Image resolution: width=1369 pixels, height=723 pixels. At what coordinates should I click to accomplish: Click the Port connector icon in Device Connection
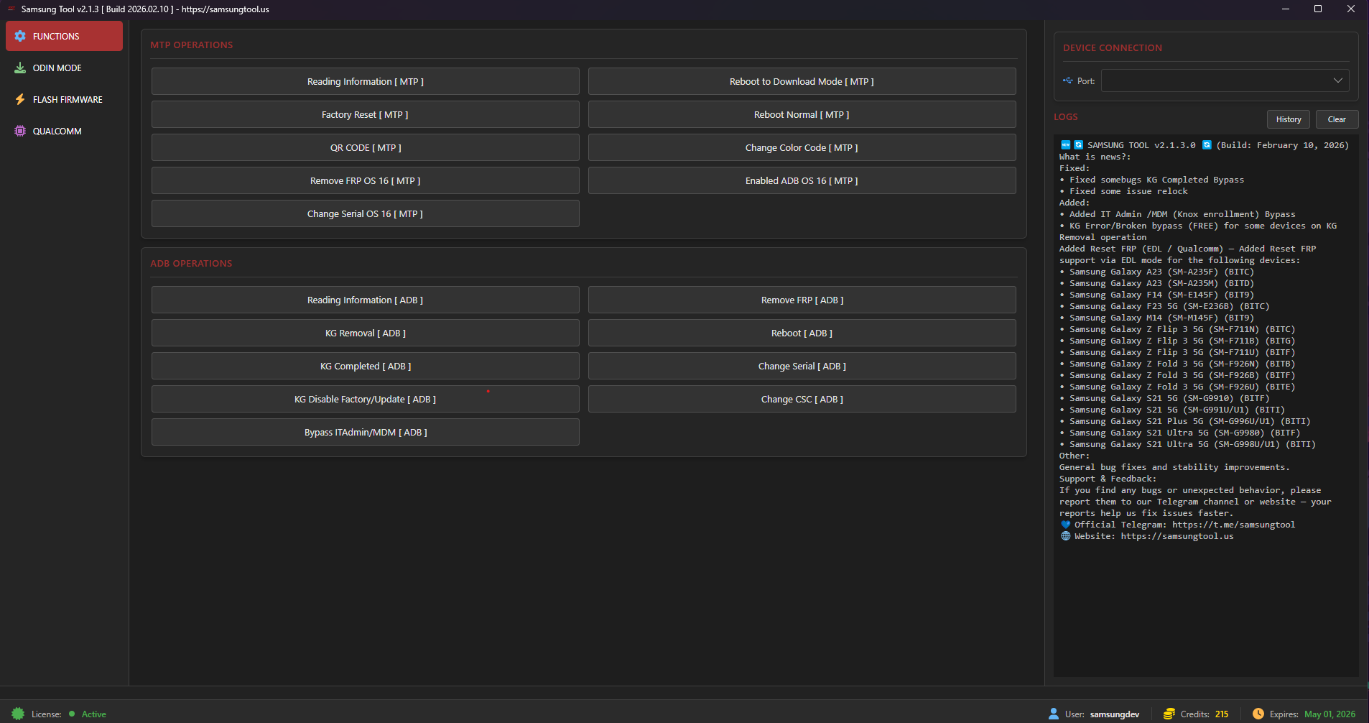[1068, 80]
